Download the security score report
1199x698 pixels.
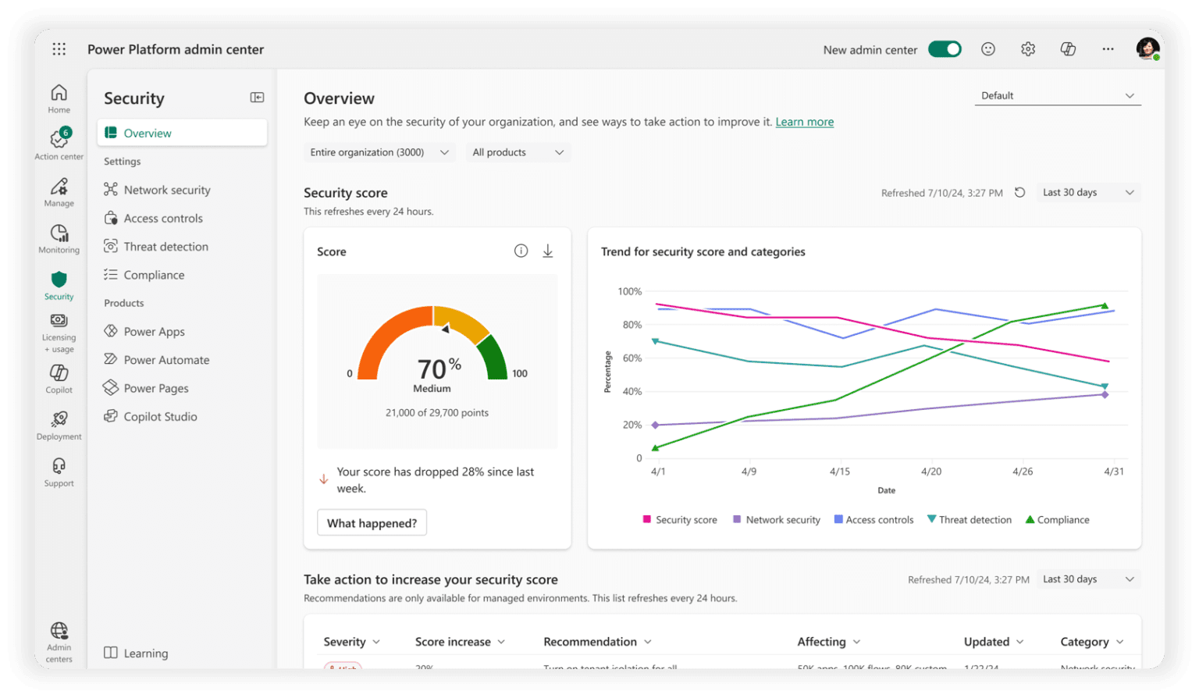[x=548, y=251]
